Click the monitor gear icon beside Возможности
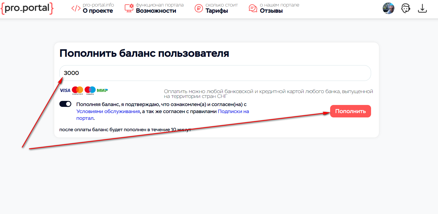The height and width of the screenshot is (214, 438). 129,8
